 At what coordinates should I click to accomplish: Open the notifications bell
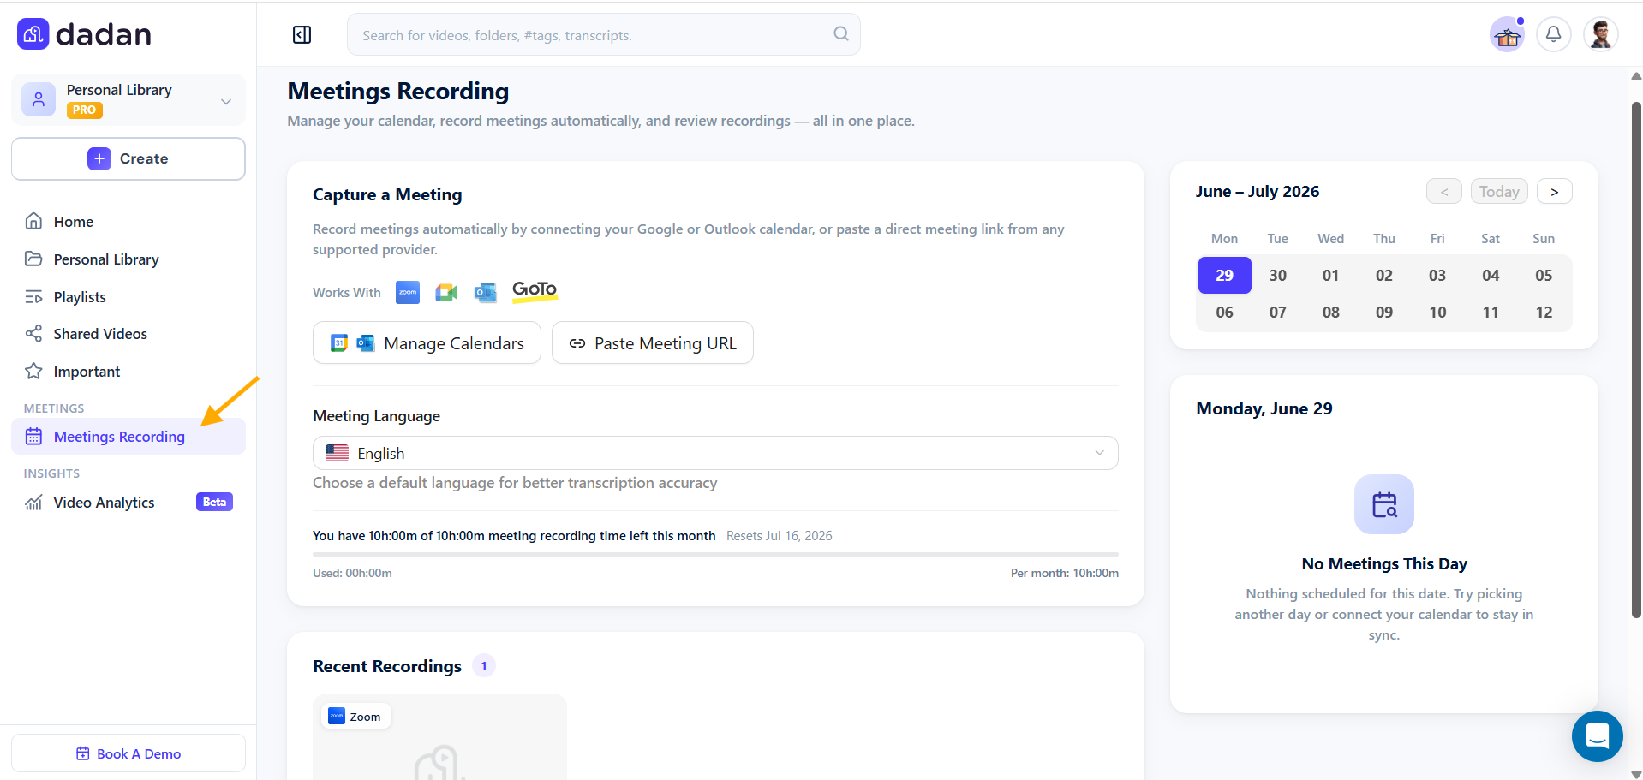(1553, 34)
